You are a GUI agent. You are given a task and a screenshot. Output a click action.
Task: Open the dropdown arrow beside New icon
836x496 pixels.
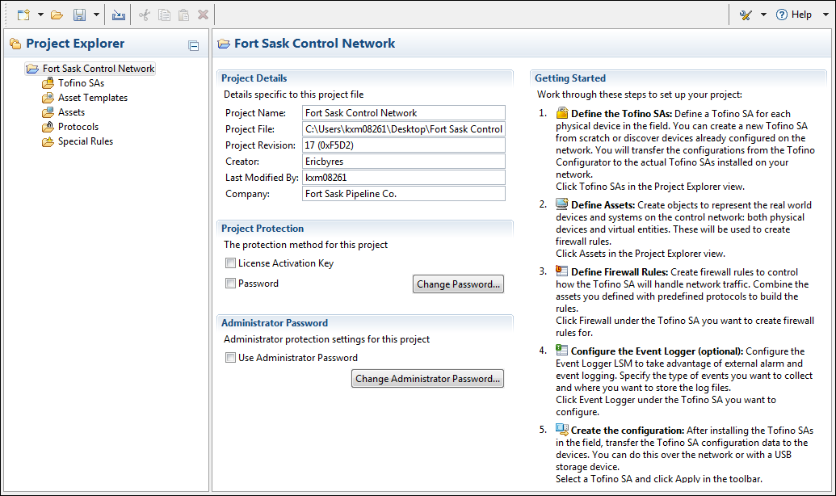40,15
